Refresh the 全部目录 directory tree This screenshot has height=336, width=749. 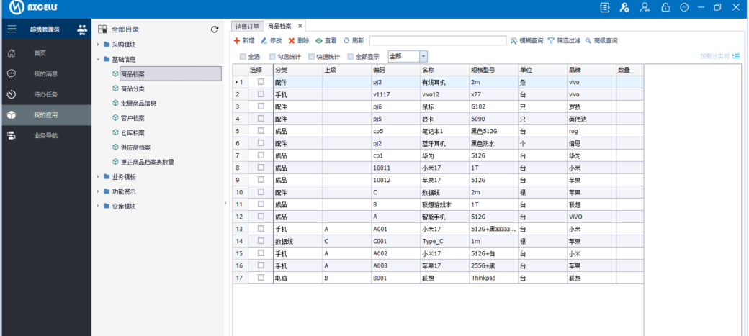[x=214, y=29]
